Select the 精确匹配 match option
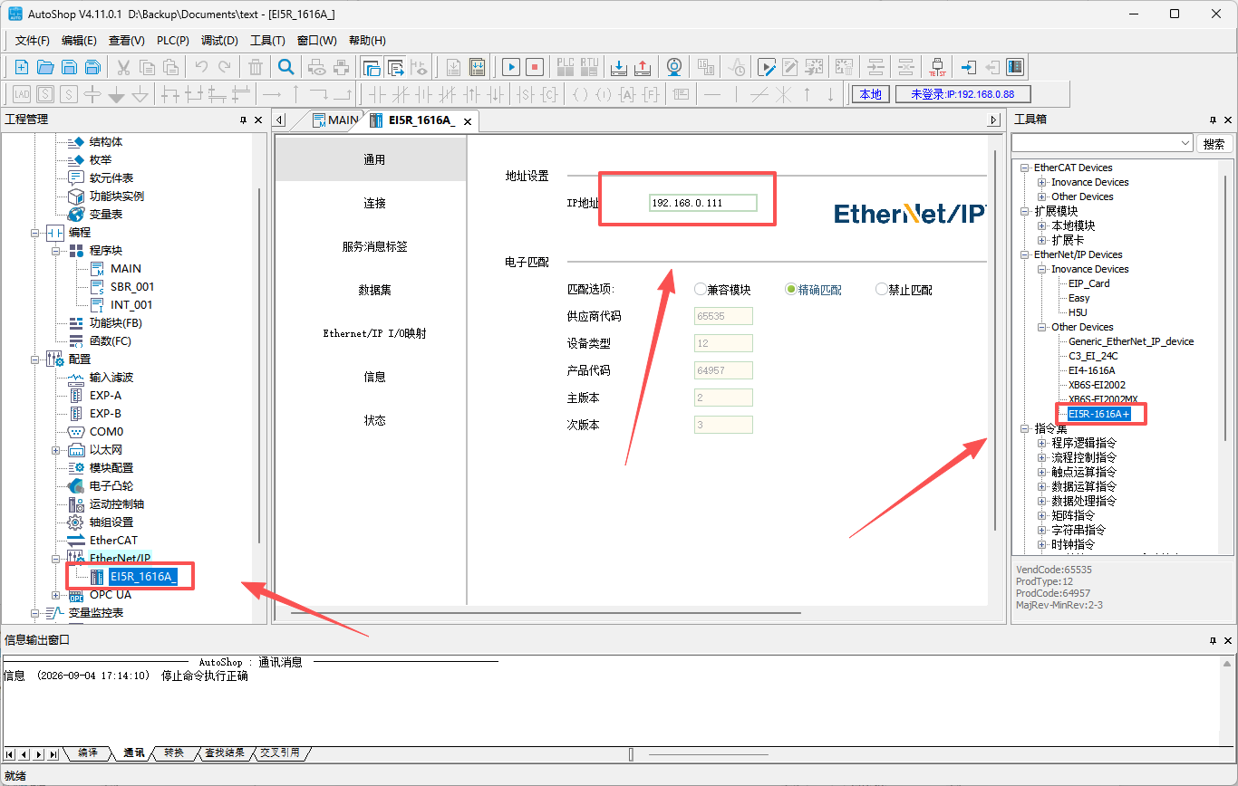The height and width of the screenshot is (786, 1238). click(x=813, y=290)
